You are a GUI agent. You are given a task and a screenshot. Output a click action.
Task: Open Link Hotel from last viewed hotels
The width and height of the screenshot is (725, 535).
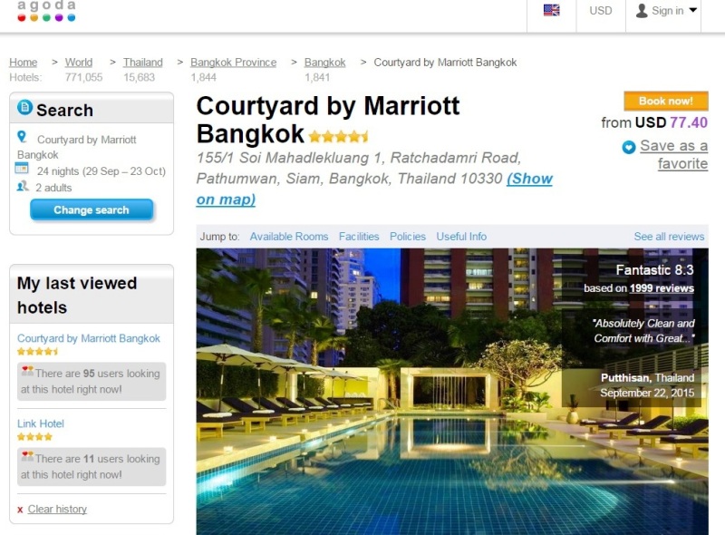pyautogui.click(x=41, y=423)
